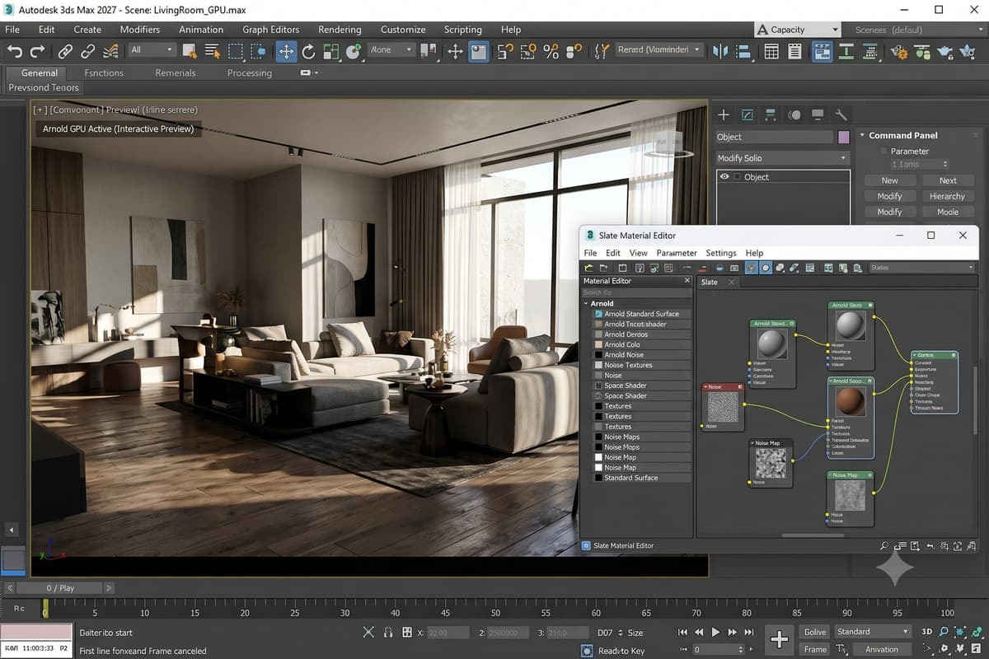Click the pink MAXScript listener field

pos(36,632)
